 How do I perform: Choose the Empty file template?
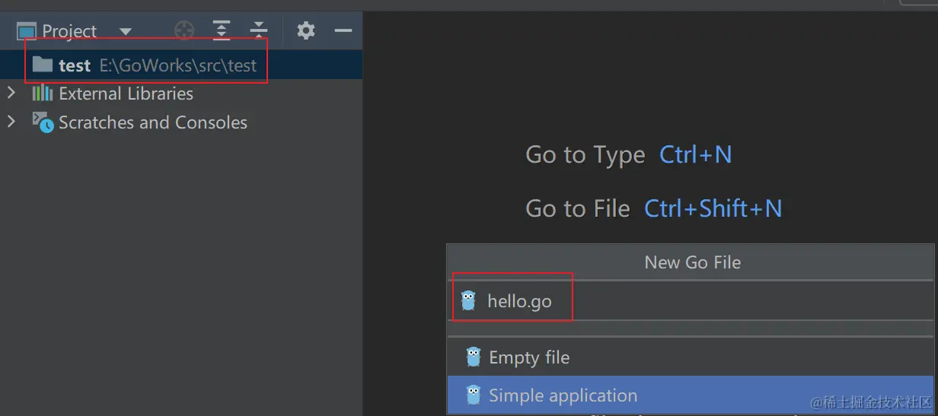tap(529, 357)
